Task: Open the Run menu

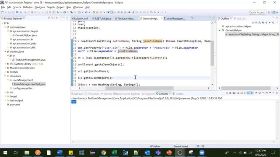Action: 69,7
